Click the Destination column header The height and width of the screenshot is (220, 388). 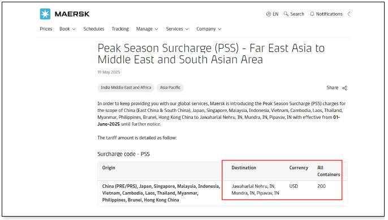[244, 168]
